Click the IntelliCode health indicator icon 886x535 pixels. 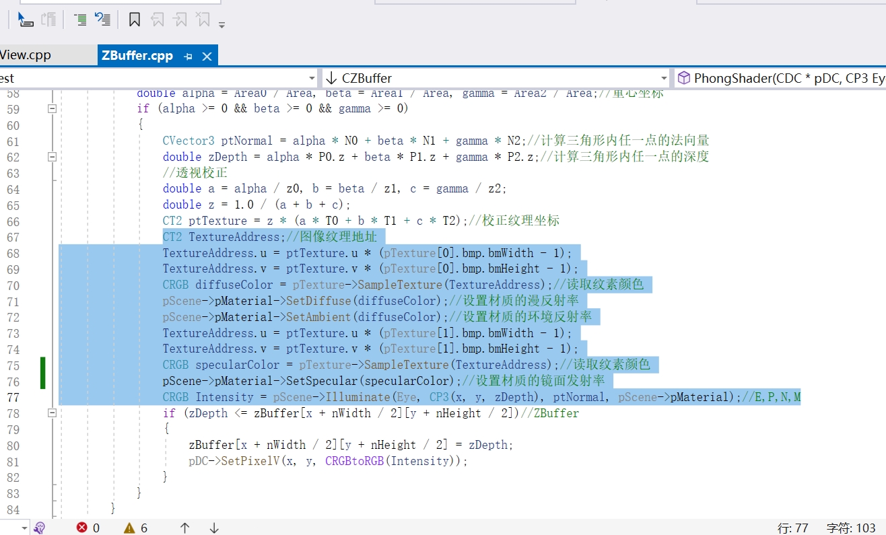tap(39, 528)
